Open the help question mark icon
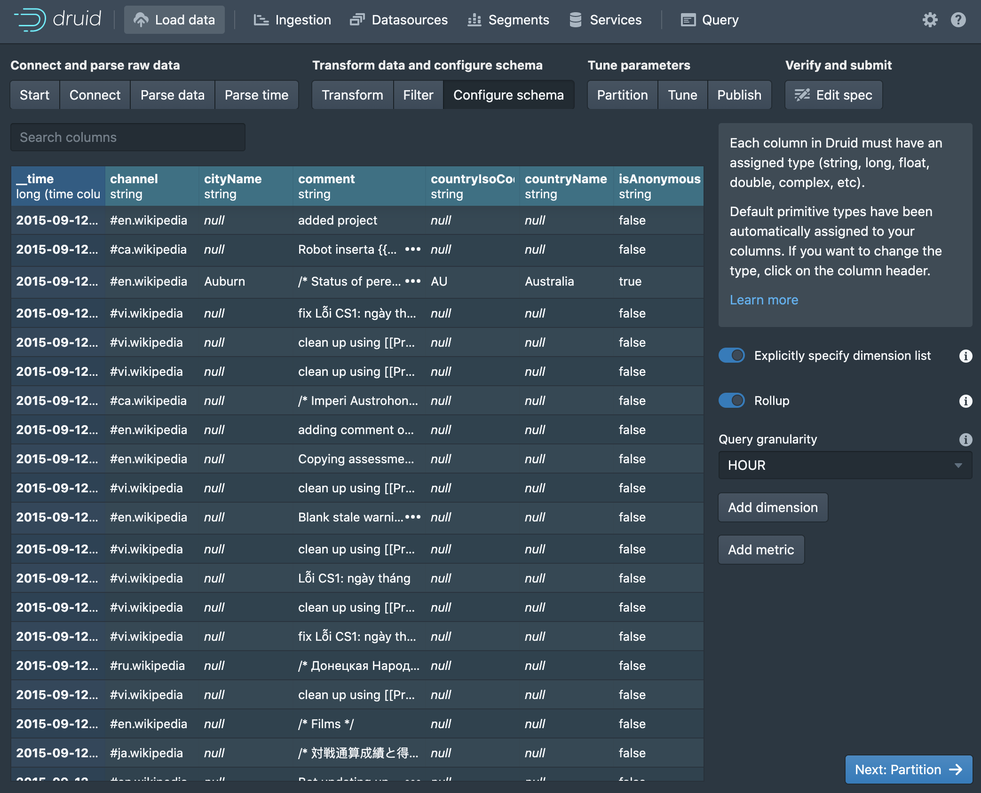 [958, 20]
